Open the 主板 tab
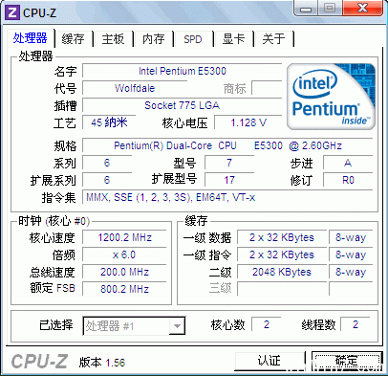Viewport: 388px width, 376px height. pyautogui.click(x=113, y=39)
